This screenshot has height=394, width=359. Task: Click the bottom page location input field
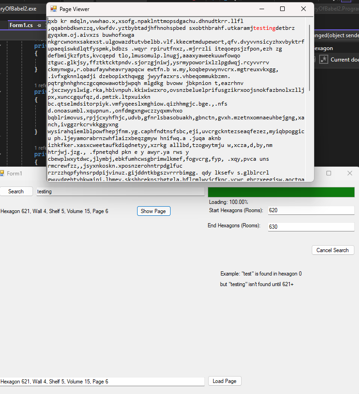pos(102,382)
